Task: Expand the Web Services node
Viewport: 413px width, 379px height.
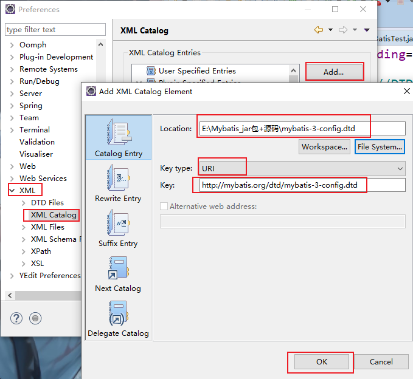Action: [x=12, y=179]
